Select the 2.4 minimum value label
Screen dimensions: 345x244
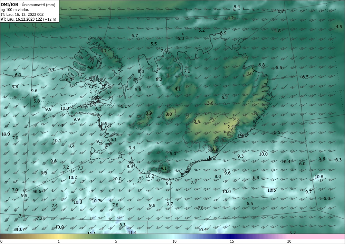(x=230, y=127)
